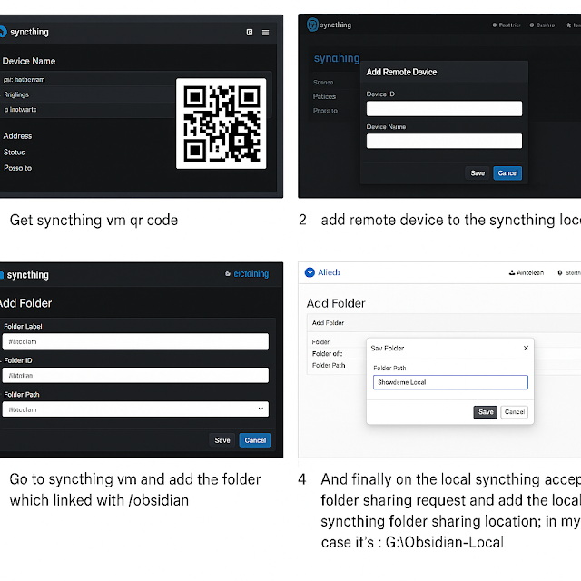Select the 'Rriglings' row
The height and width of the screenshot is (581, 581).
tap(88, 94)
